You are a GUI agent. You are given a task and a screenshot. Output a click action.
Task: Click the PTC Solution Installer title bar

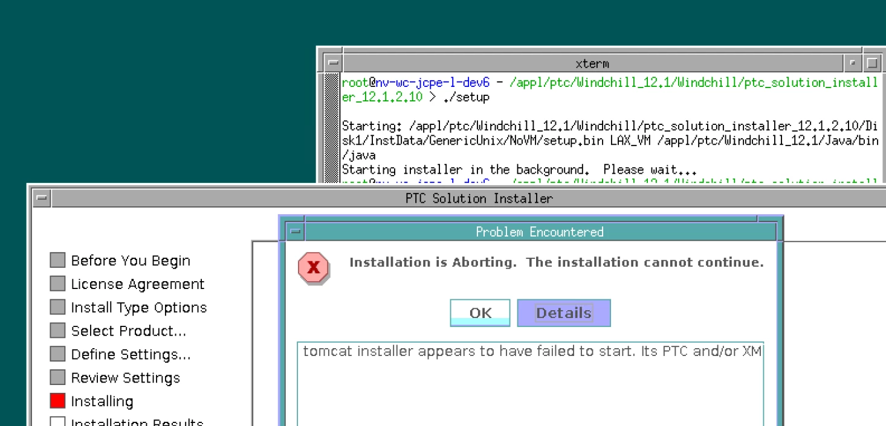tap(469, 198)
